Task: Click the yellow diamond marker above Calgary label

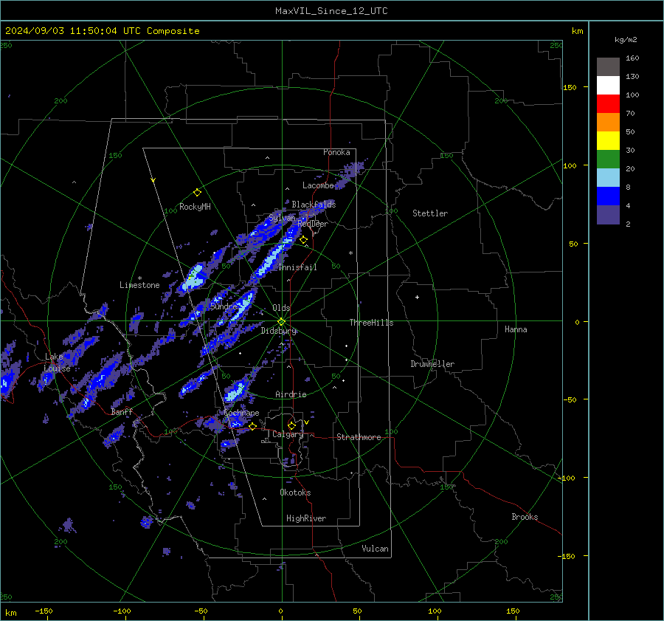Action: pyautogui.click(x=291, y=425)
